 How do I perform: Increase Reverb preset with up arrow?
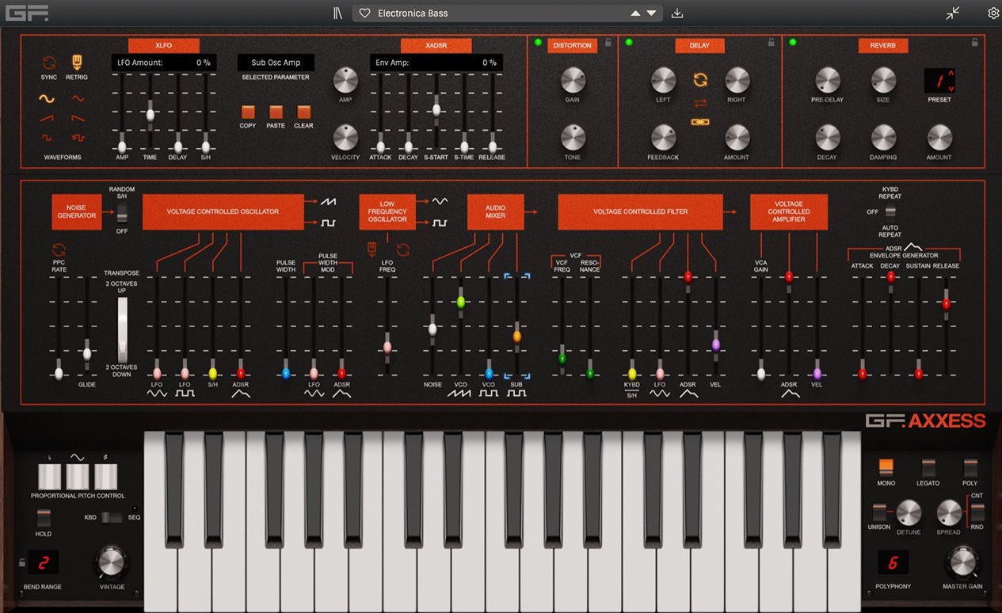(951, 74)
